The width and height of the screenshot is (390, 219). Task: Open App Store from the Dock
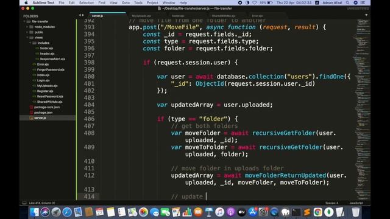252,212
